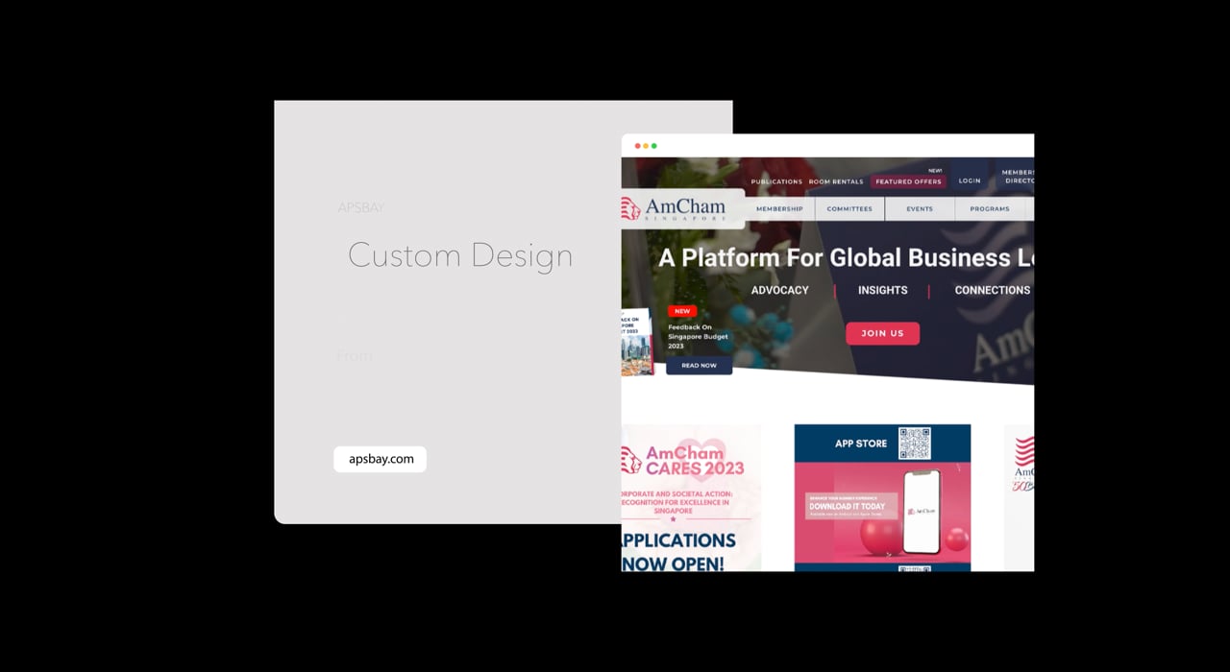
Task: Open the MEMBERSHIP menu
Action: (x=779, y=208)
